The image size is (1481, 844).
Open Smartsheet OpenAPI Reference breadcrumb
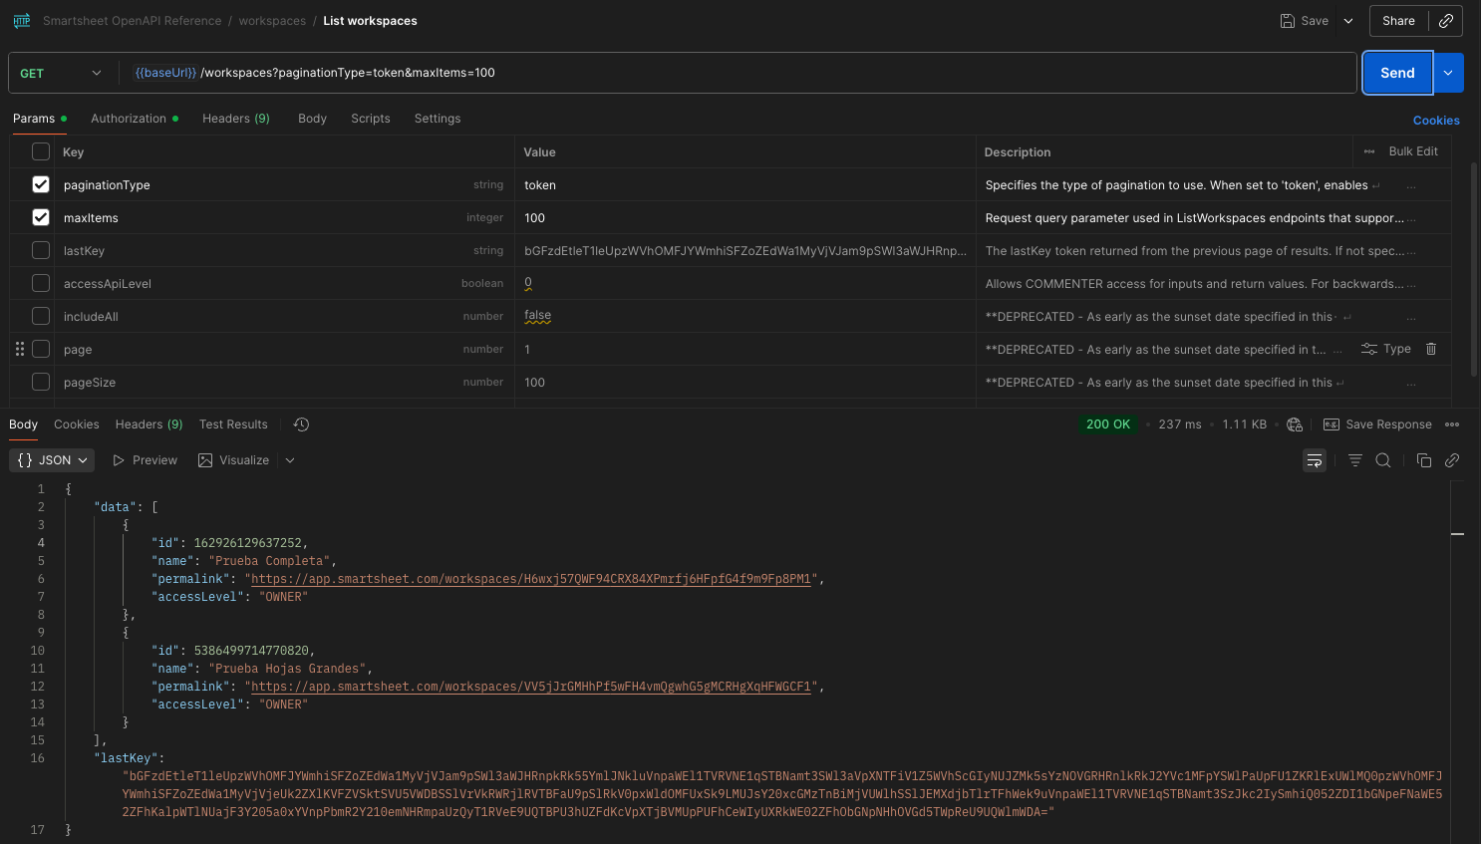click(133, 21)
